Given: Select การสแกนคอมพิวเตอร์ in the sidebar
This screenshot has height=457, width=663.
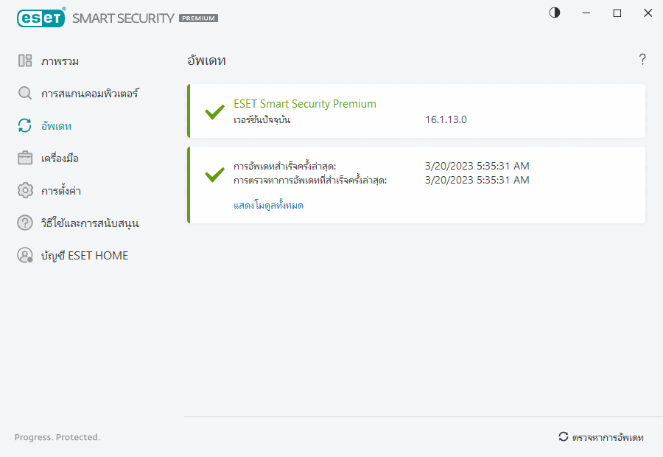Looking at the screenshot, I should [90, 94].
